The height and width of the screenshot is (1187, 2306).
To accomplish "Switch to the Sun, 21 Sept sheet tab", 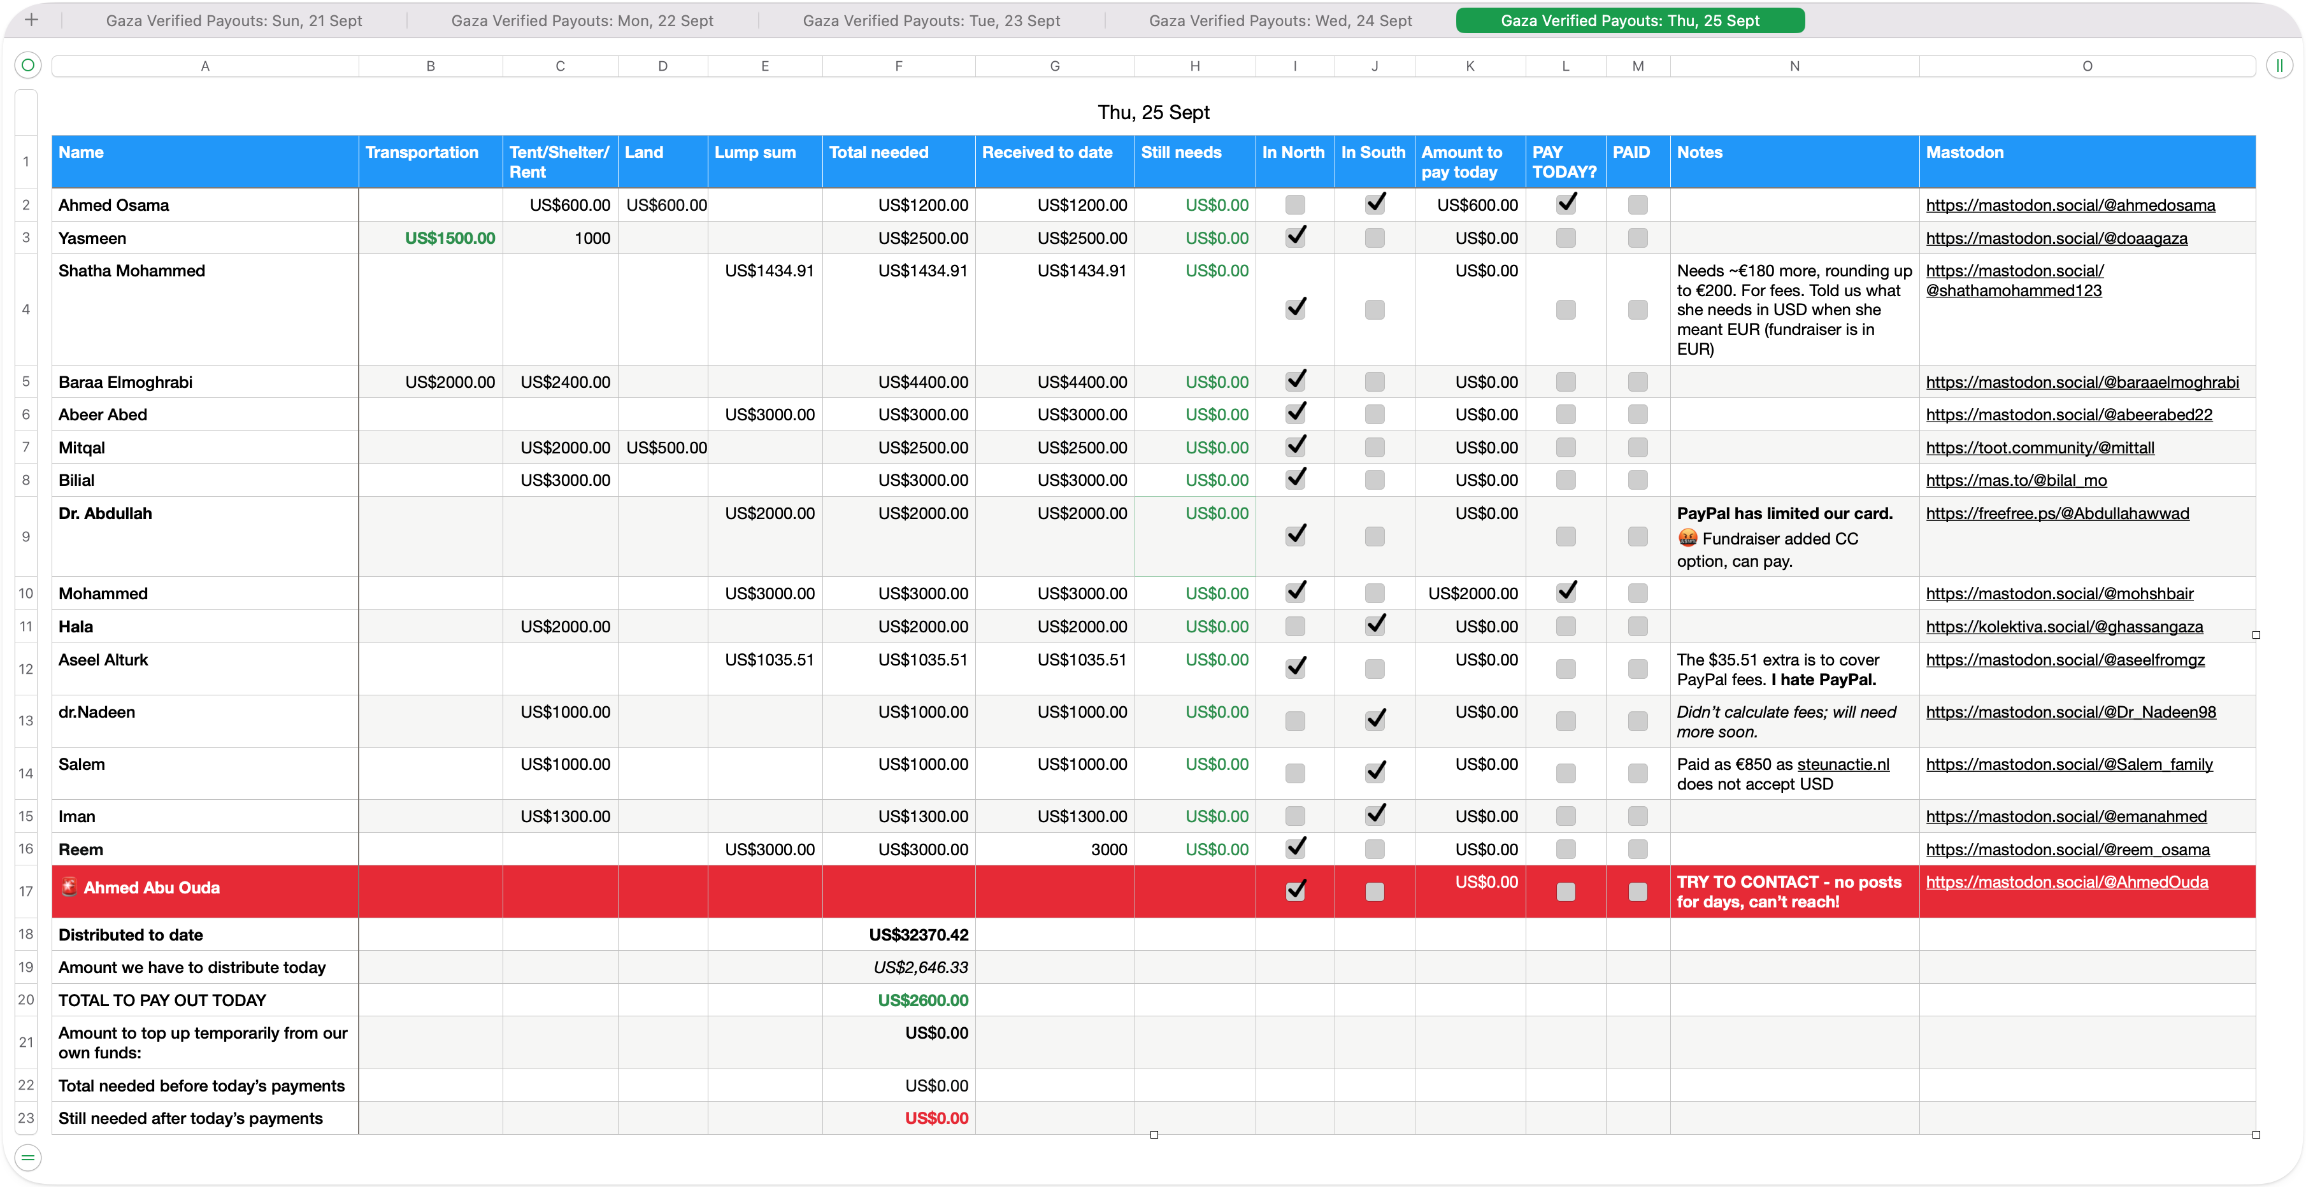I will point(234,20).
